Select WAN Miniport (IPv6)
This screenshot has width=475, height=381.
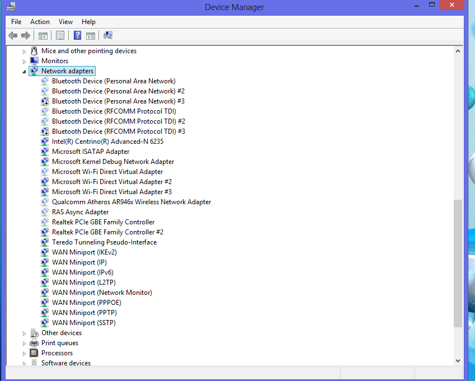[82, 272]
